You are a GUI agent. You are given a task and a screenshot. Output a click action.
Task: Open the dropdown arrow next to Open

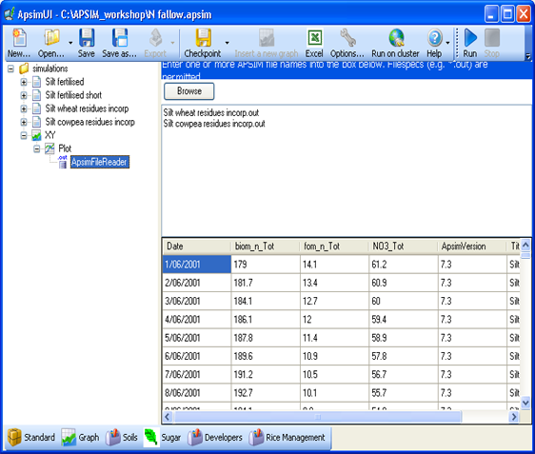click(x=70, y=43)
